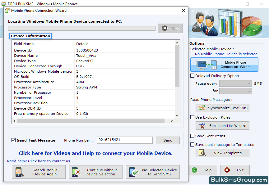This screenshot has width=269, height=185.
Task: Click the OS Build value 5.2.19971
Action: pyautogui.click(x=85, y=77)
